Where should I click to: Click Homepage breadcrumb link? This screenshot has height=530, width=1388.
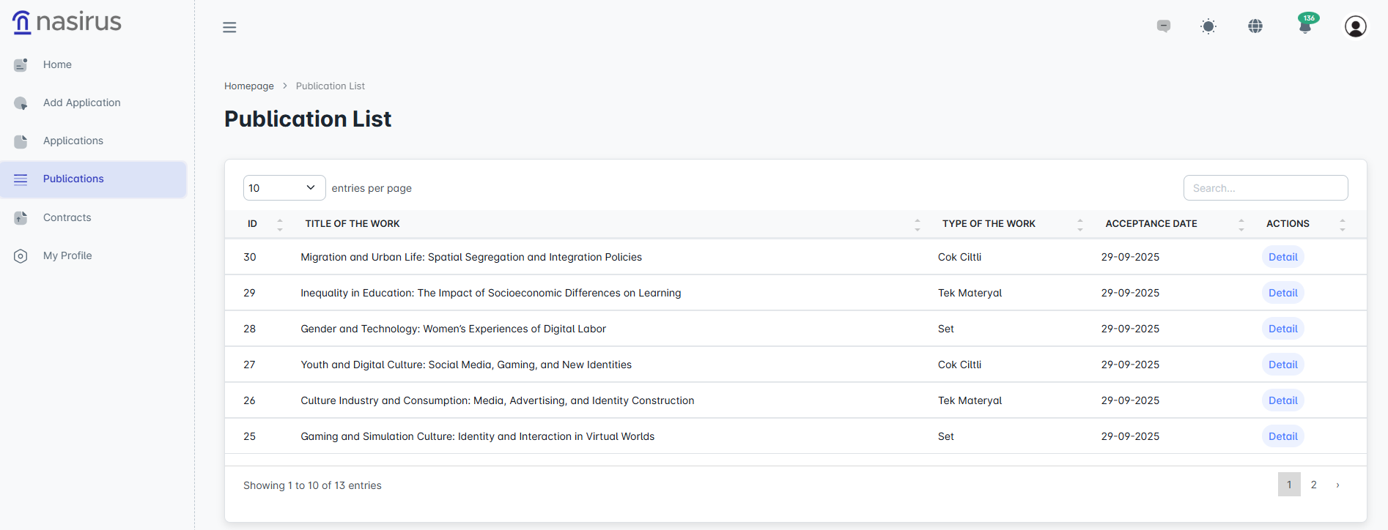(x=248, y=86)
